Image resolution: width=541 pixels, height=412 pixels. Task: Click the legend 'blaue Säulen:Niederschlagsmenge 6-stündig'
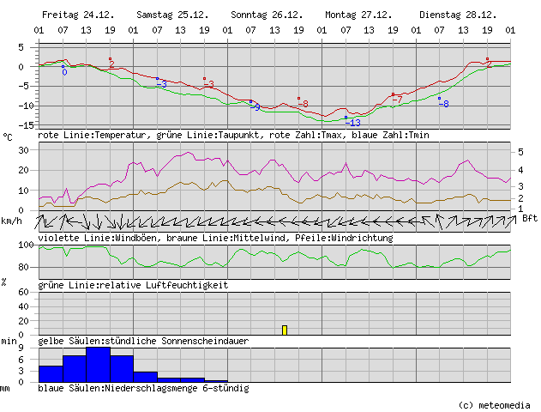[x=143, y=388]
